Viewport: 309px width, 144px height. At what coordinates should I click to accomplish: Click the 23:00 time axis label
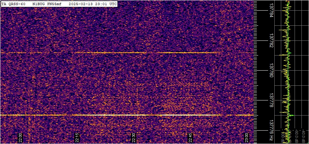click(x=247, y=137)
